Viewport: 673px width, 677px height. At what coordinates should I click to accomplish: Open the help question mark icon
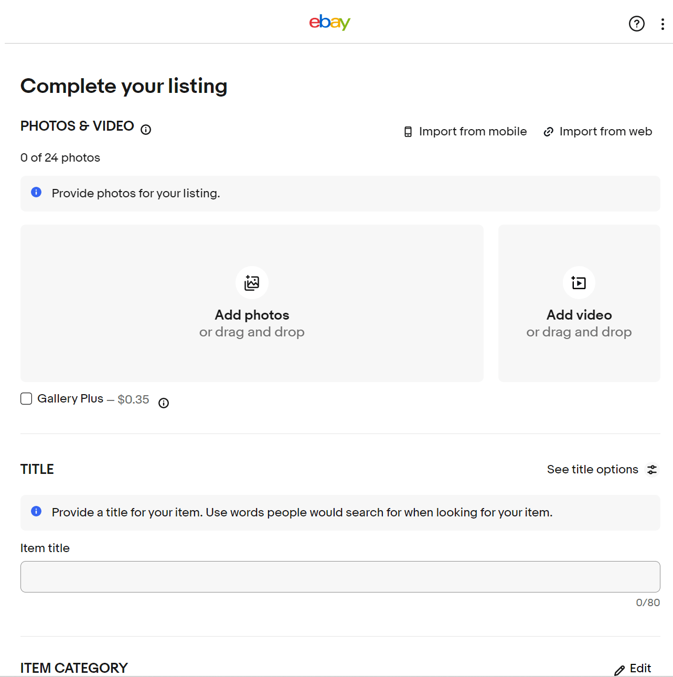636,24
